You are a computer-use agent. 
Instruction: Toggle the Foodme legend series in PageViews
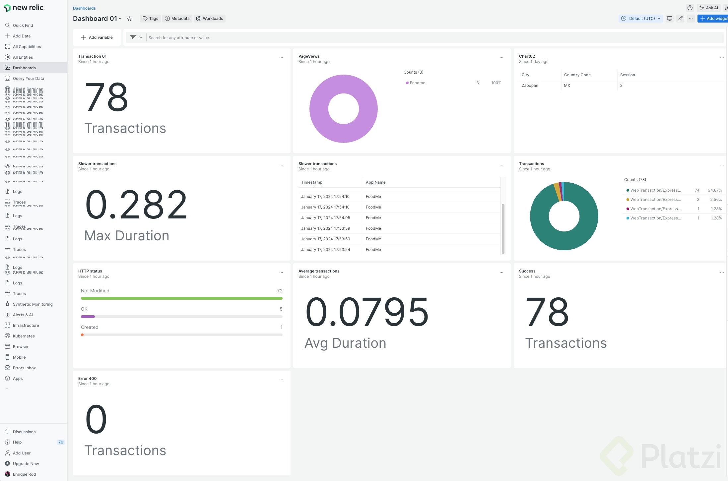point(417,83)
